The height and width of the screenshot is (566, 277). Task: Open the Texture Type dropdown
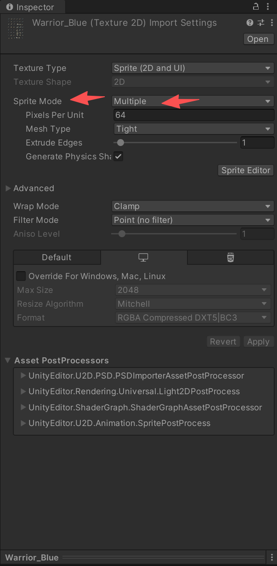coord(193,68)
